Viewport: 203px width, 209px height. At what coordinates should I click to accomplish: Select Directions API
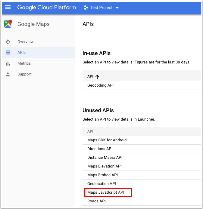pos(142,149)
